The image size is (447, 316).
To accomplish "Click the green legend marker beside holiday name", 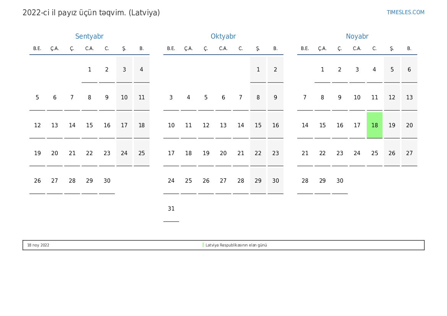I will pyautogui.click(x=203, y=245).
